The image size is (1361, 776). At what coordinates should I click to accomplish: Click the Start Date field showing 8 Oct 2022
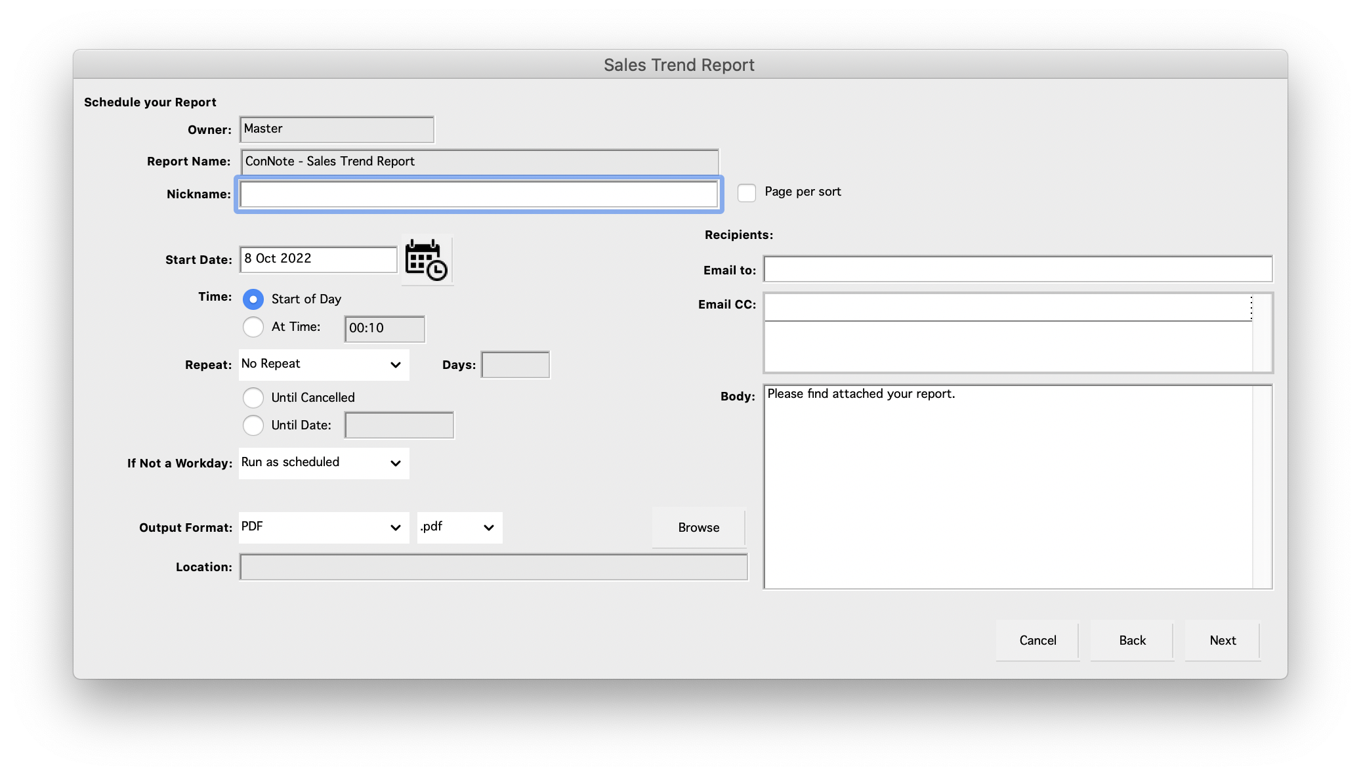(x=318, y=259)
